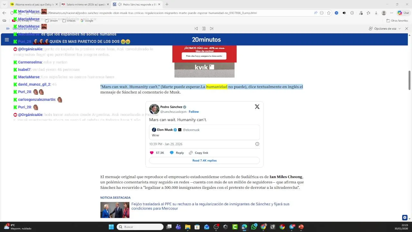
Task: Switch to the Aldama revela al juez tab
Action: [34, 5]
